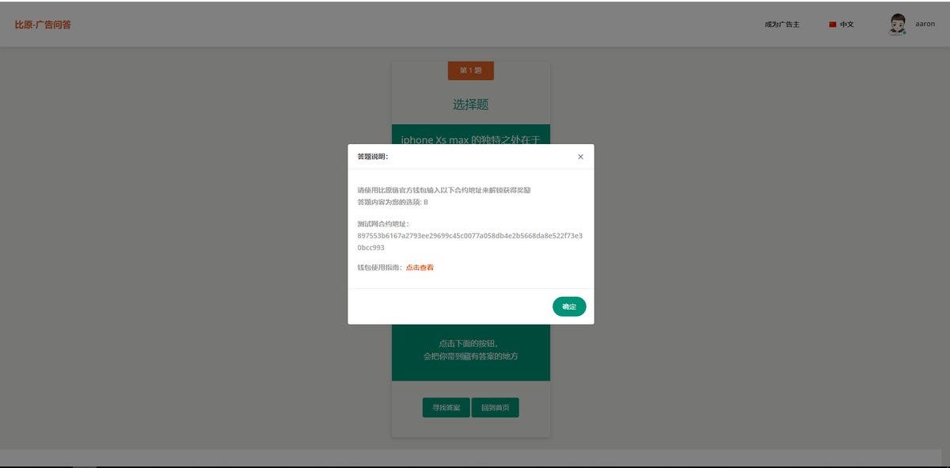Click the iphone Xs max question text
The image size is (950, 468).
(x=470, y=139)
